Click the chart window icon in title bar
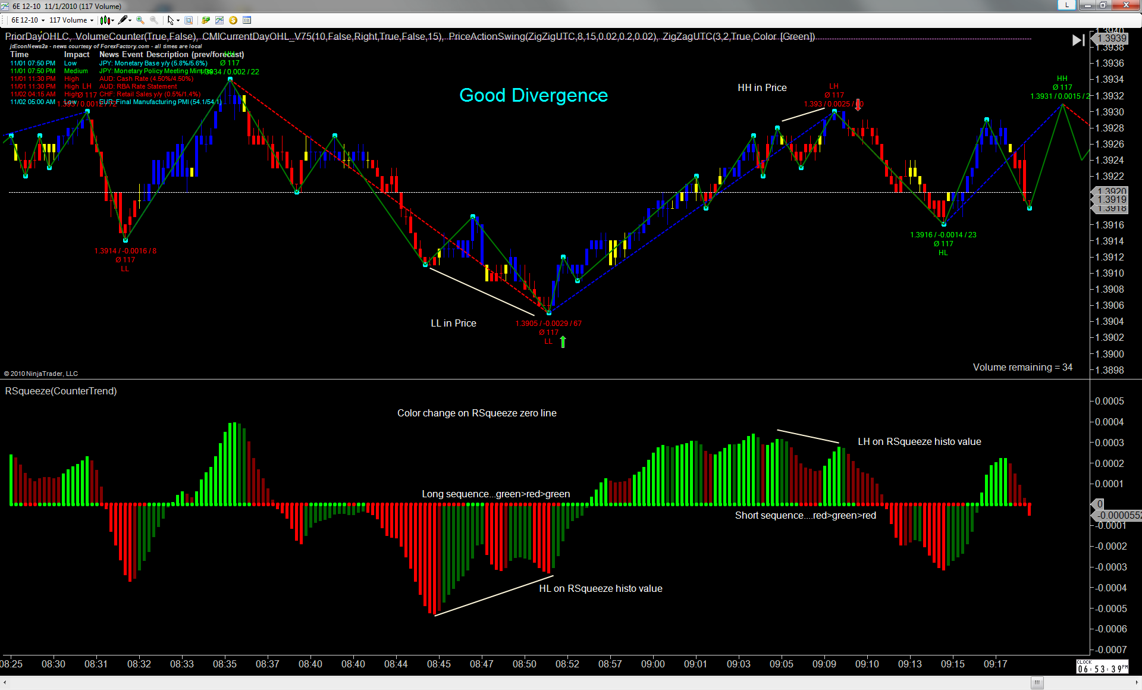The height and width of the screenshot is (690, 1142). 6,6
